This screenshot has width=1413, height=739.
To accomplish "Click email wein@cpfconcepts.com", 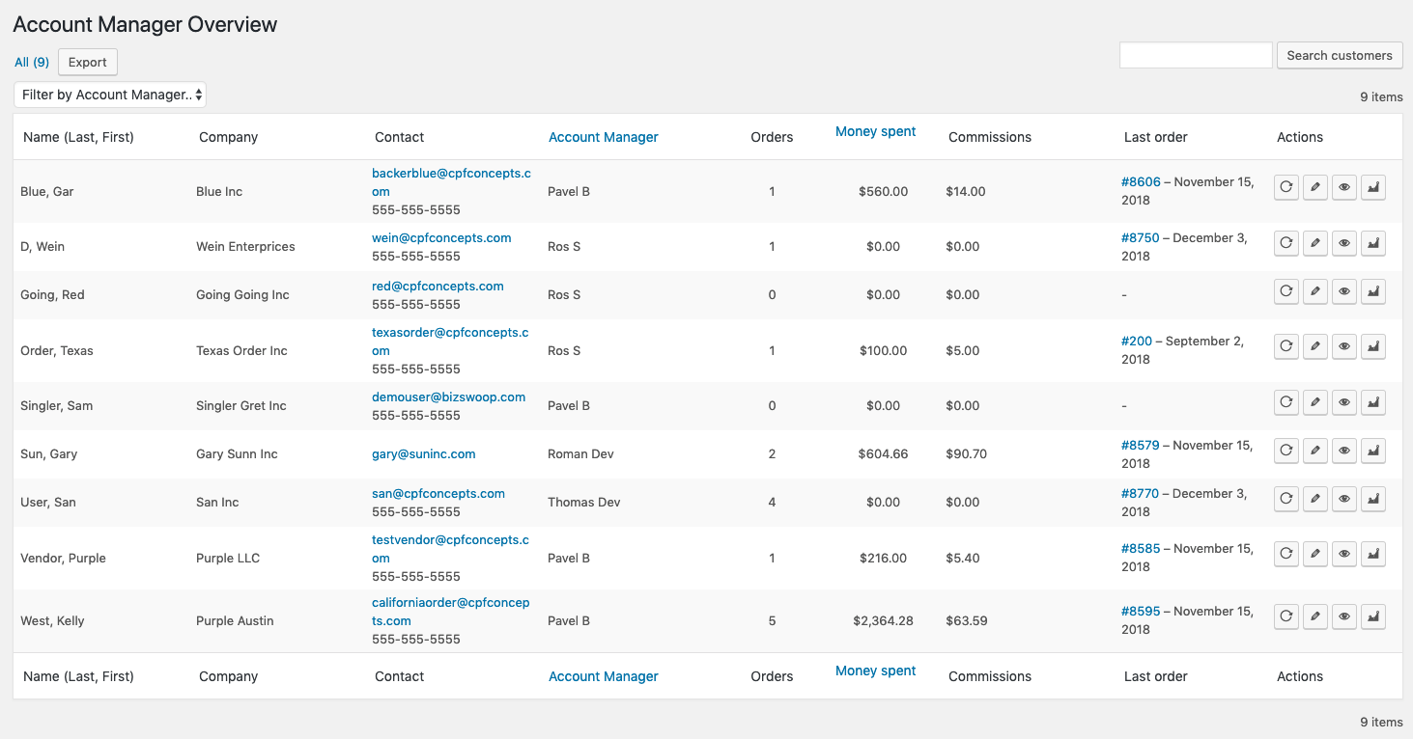I will pos(441,237).
